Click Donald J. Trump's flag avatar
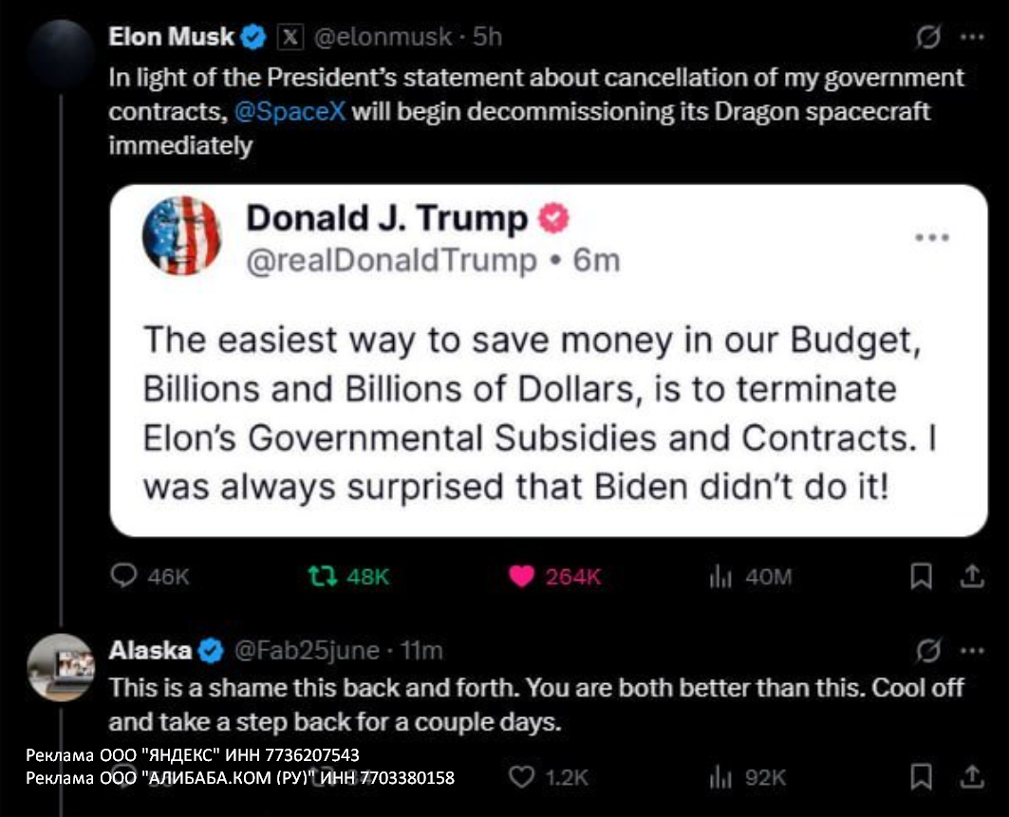This screenshot has height=817, width=1009. click(x=181, y=235)
